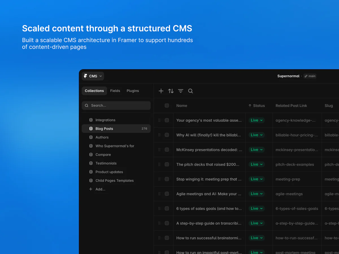Click the branch icon in main badge
The image size is (339, 254).
(306, 76)
